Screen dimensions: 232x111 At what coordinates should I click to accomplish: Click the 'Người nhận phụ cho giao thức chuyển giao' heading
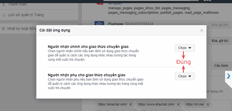87,75
